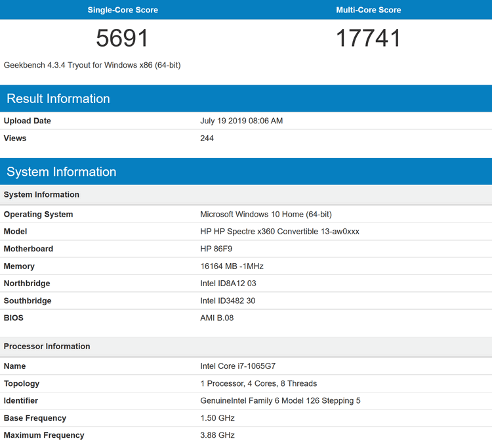Image resolution: width=492 pixels, height=443 pixels.
Task: Click the BIOS value AMI B.08
Action: tap(217, 318)
